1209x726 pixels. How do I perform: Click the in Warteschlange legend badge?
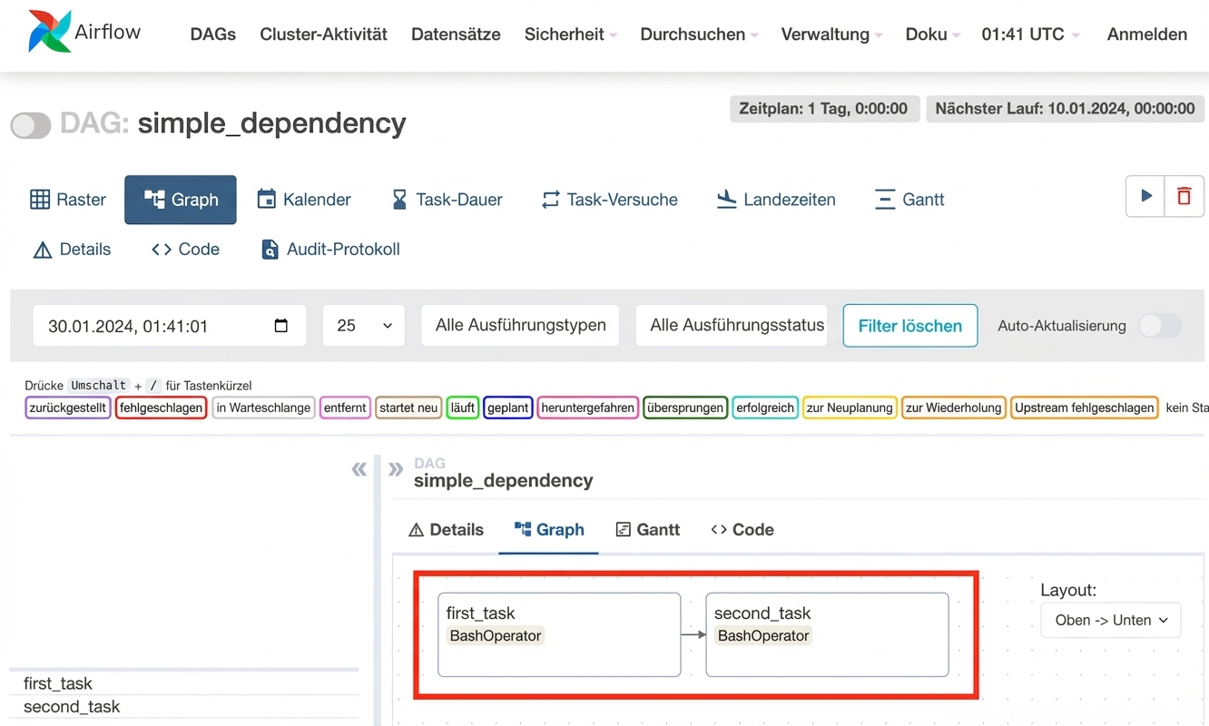pyautogui.click(x=263, y=408)
